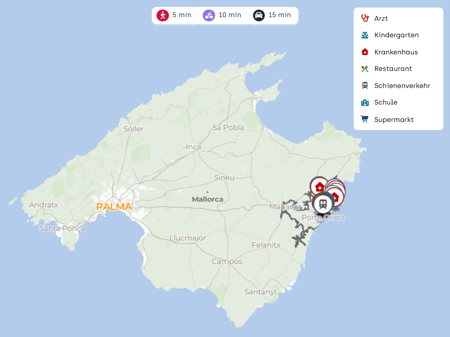Select the Santanyí label on the map

point(260,292)
